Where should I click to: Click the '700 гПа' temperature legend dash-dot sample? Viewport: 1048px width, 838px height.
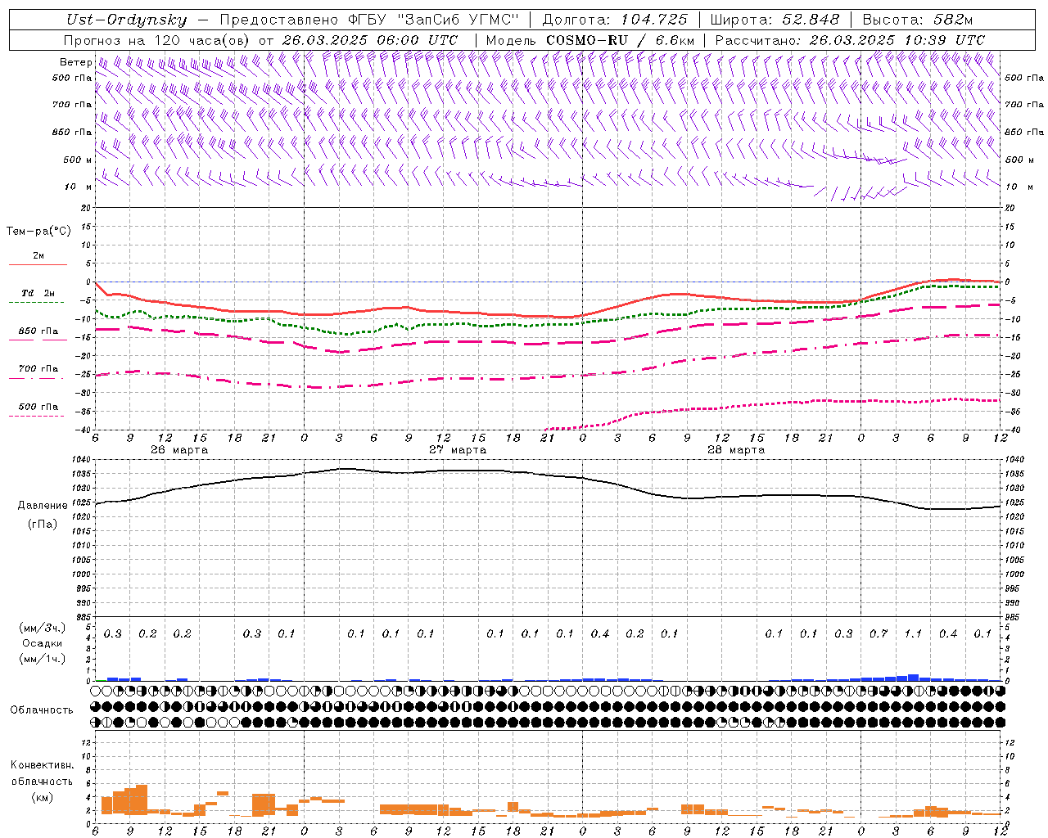point(37,378)
